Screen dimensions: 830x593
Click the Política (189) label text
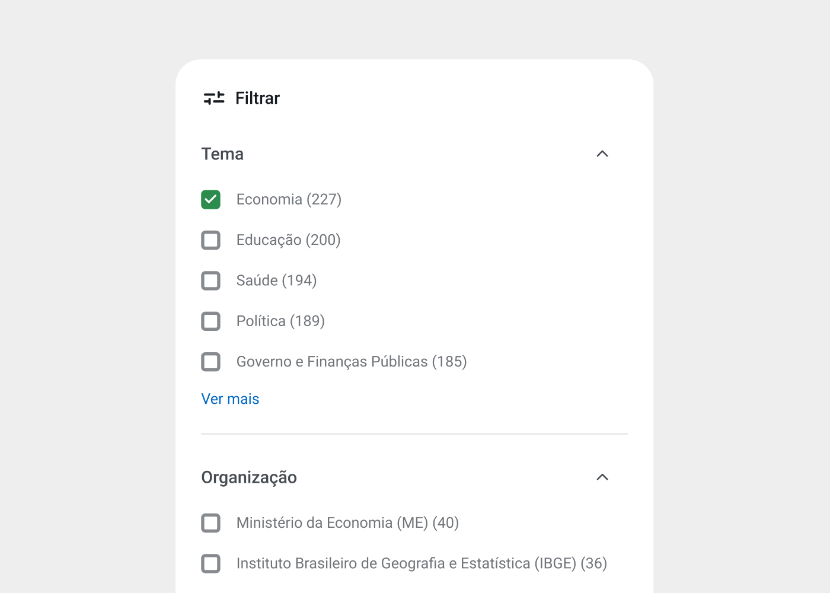point(280,321)
